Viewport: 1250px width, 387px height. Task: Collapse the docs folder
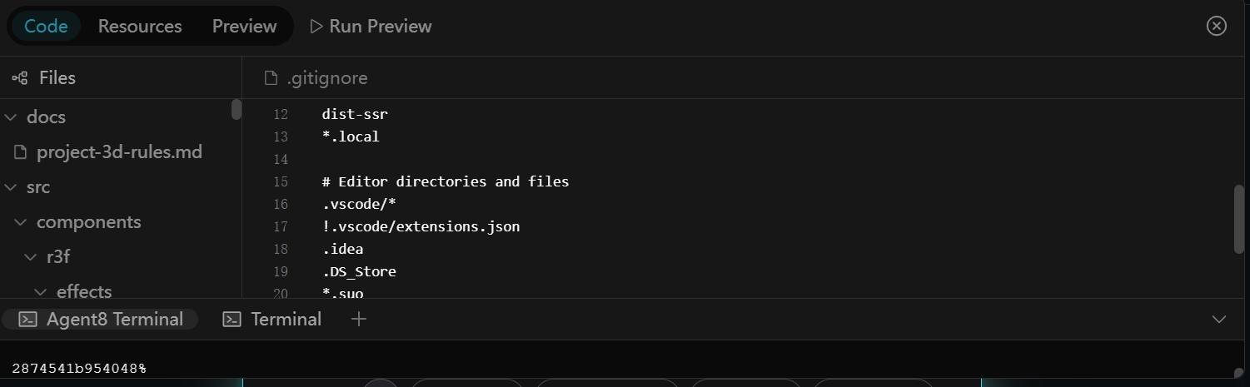point(11,117)
